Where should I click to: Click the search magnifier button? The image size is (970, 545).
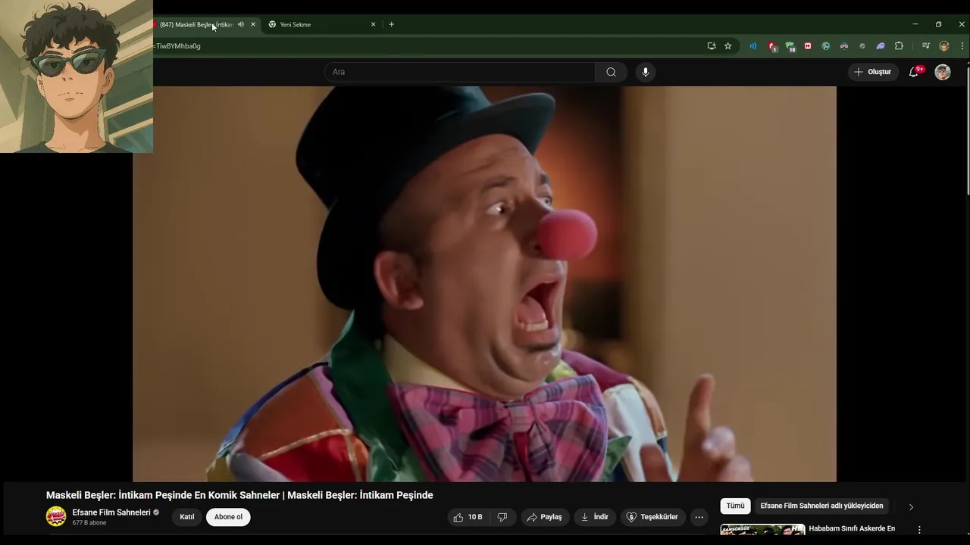pyautogui.click(x=611, y=72)
